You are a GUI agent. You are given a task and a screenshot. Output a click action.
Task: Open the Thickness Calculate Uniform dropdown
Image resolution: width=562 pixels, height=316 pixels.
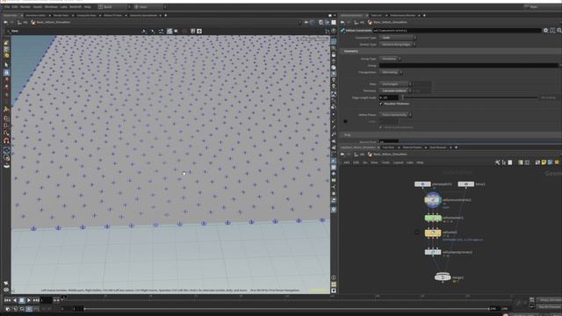(x=396, y=90)
